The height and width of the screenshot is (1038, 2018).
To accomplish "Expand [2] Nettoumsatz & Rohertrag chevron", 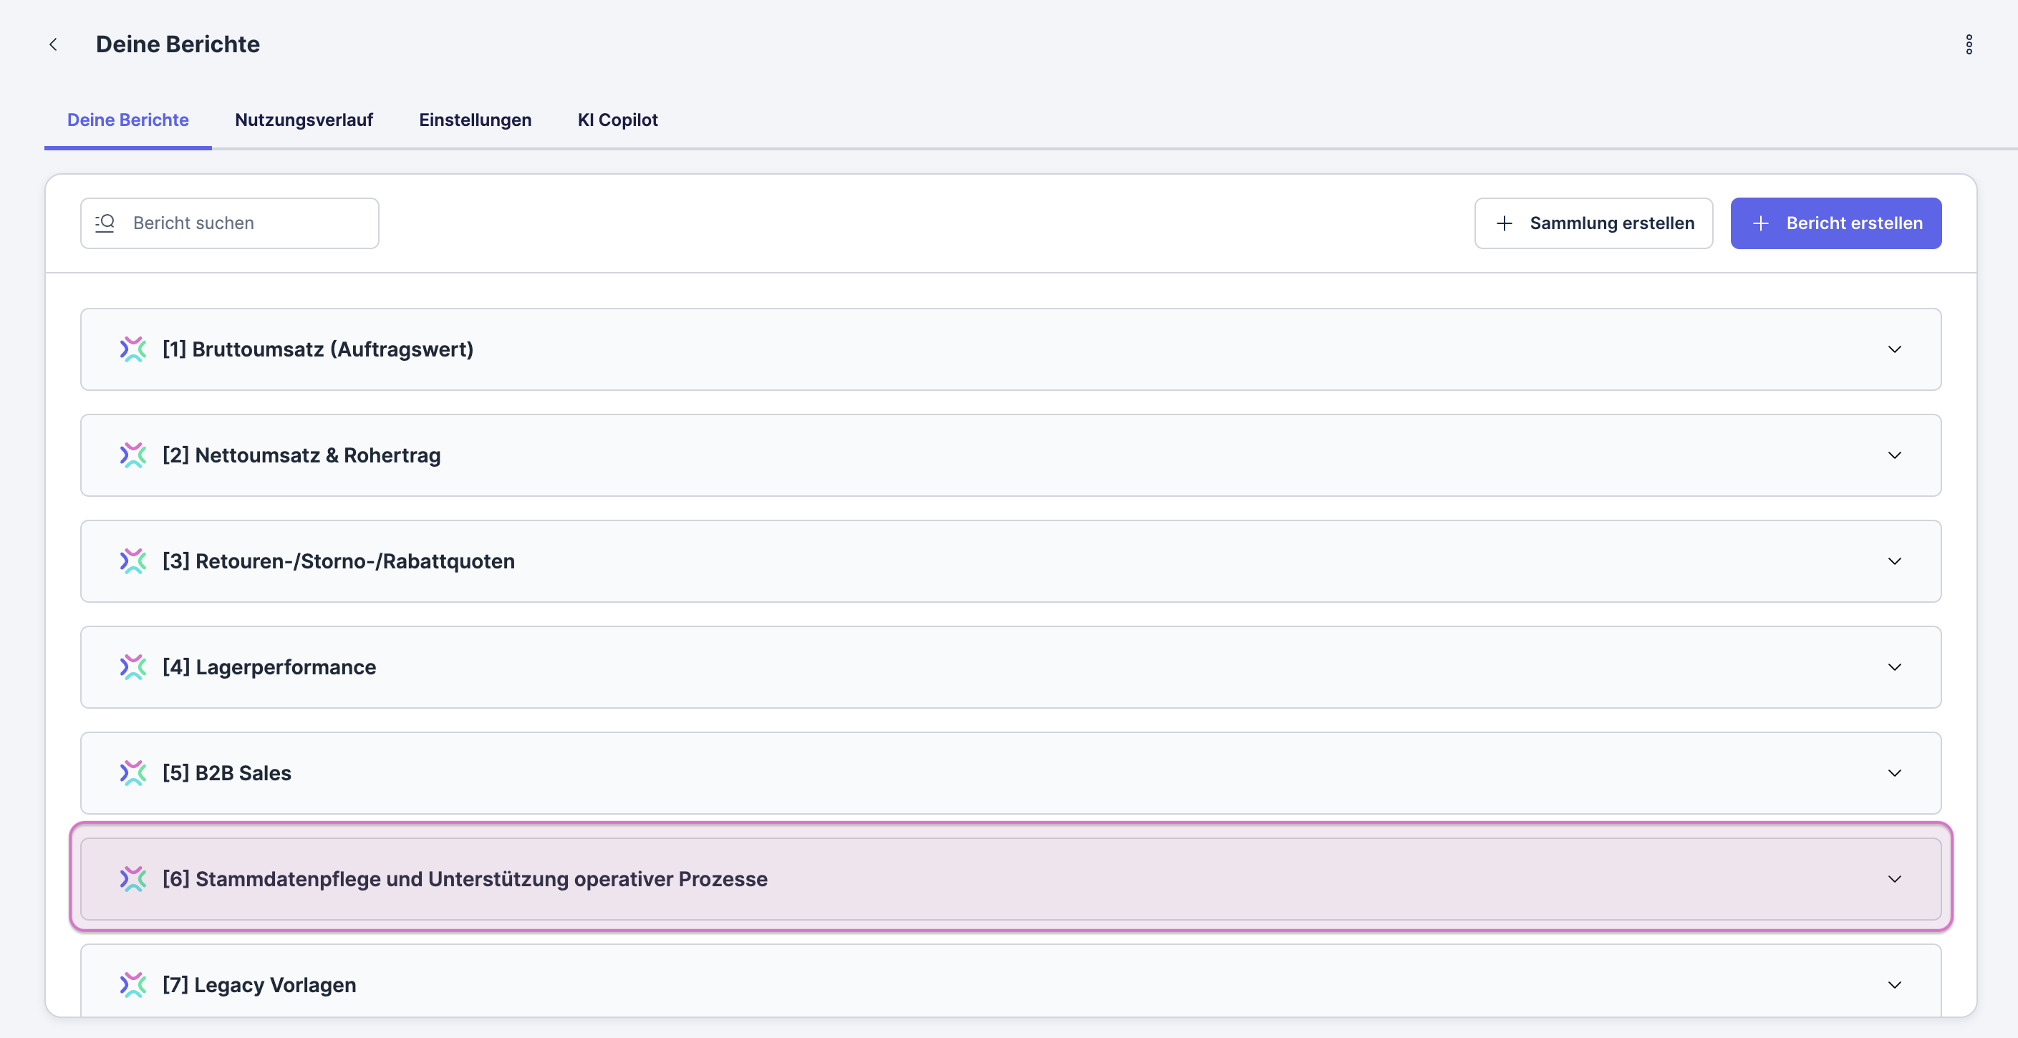I will pos(1894,455).
